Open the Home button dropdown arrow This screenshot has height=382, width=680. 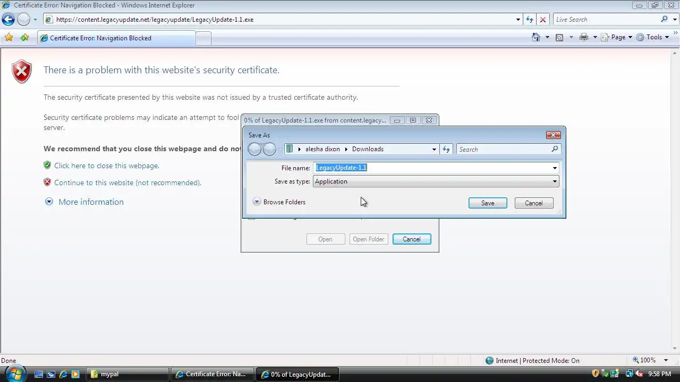pyautogui.click(x=547, y=37)
